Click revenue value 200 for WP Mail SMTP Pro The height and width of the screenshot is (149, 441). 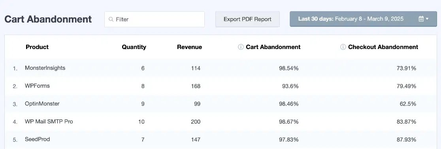(x=196, y=122)
